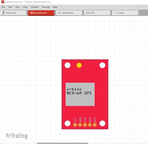This screenshot has height=144, width=148.
Task: Switch to the PCB tab
Action: pyautogui.click(x=97, y=13)
